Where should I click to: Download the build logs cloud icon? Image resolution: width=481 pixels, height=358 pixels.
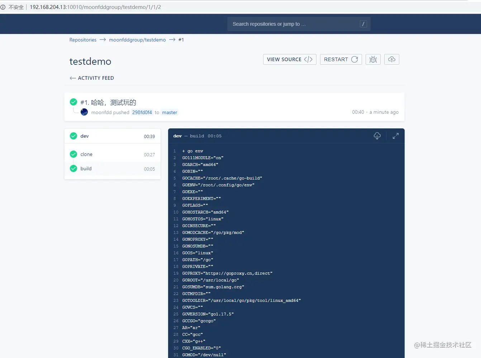click(377, 136)
